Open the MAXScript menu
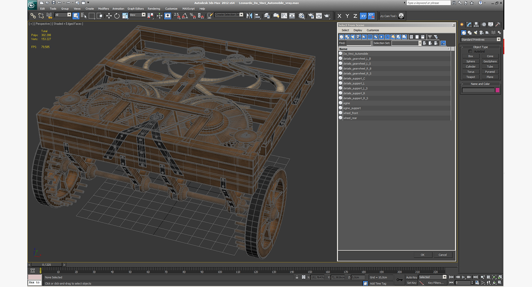The width and height of the screenshot is (532, 287). click(188, 9)
